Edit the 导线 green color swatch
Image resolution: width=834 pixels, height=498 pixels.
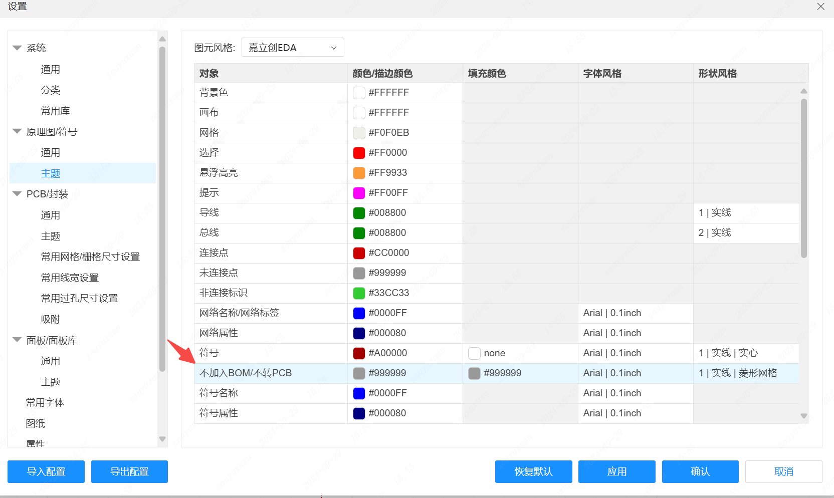pos(359,213)
